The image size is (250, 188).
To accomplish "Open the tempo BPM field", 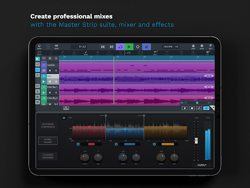I will pyautogui.click(x=168, y=47).
